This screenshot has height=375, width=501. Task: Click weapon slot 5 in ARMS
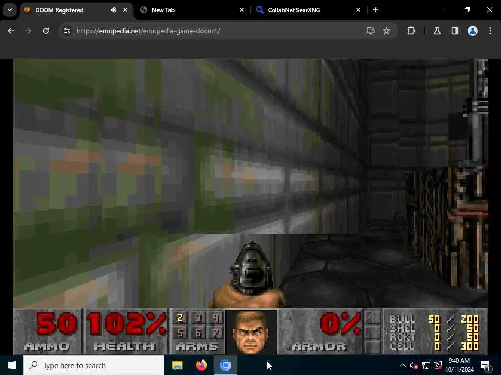coord(180,333)
